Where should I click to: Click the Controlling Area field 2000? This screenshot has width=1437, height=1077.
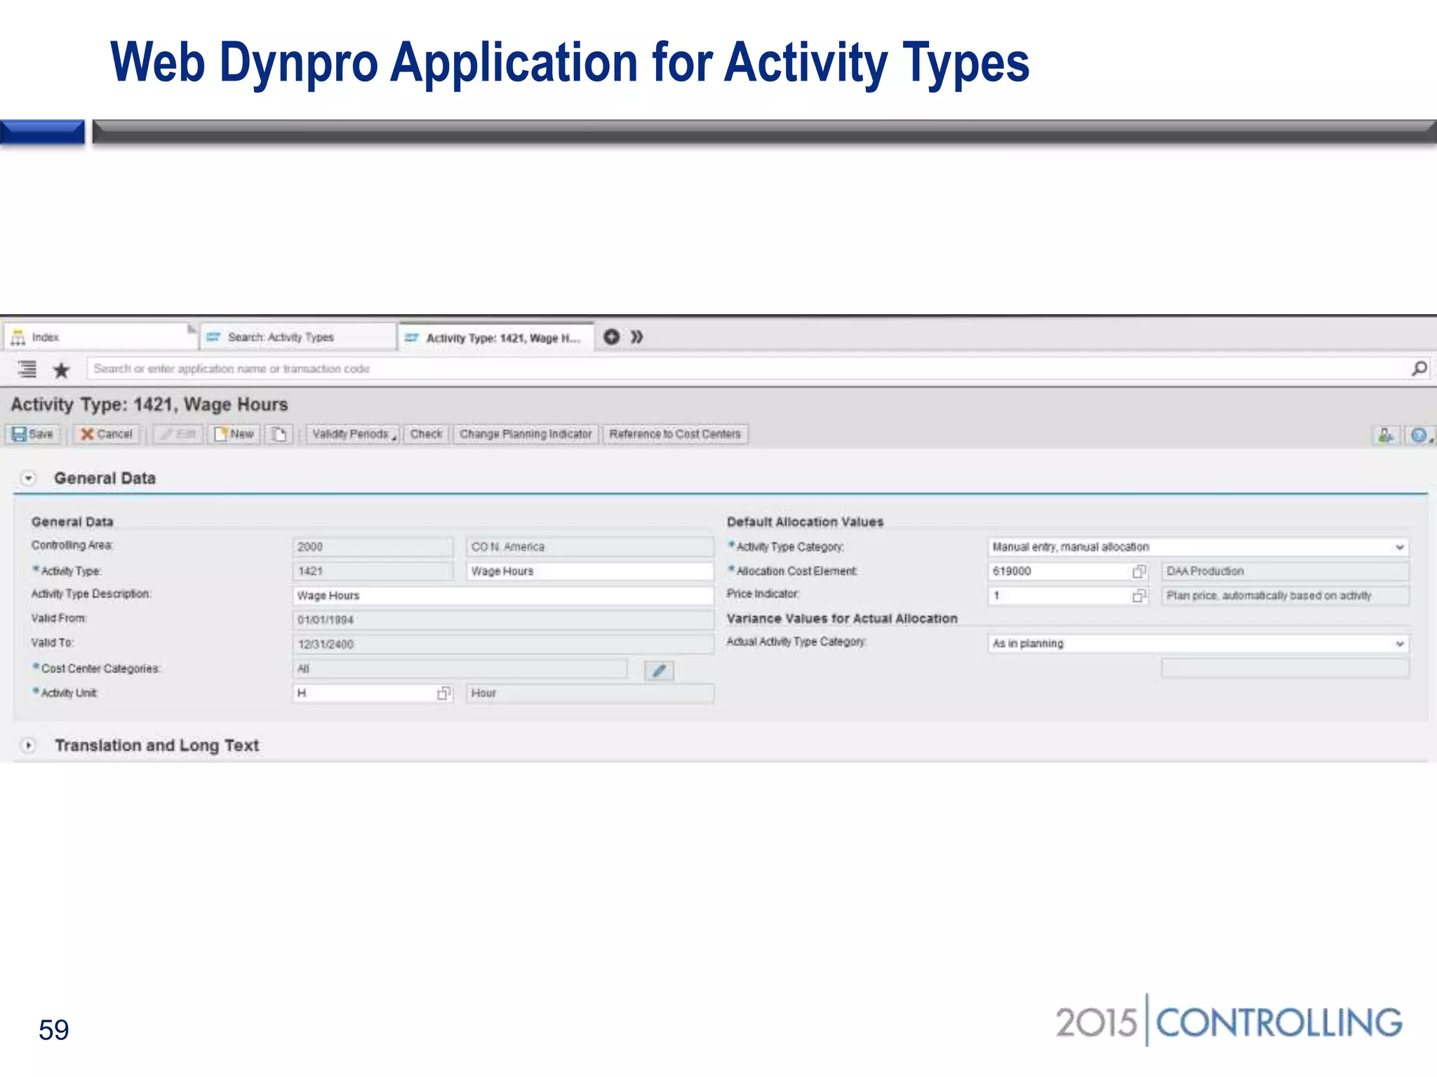373,547
